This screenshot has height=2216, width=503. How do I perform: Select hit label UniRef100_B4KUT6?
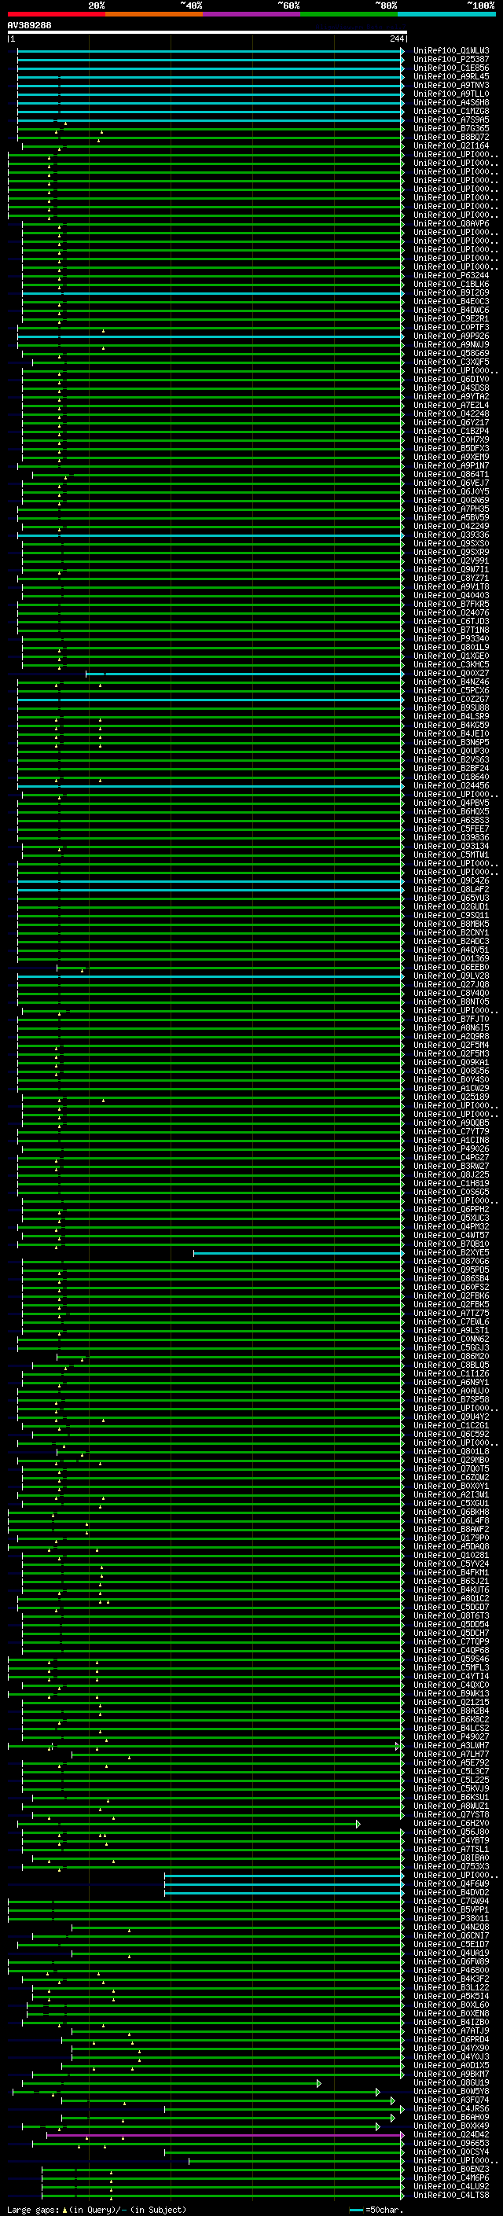point(451,1589)
